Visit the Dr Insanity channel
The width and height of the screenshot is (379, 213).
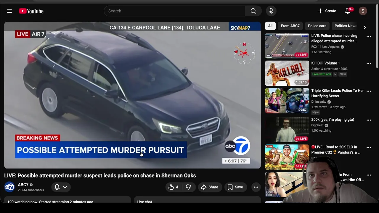click(319, 102)
